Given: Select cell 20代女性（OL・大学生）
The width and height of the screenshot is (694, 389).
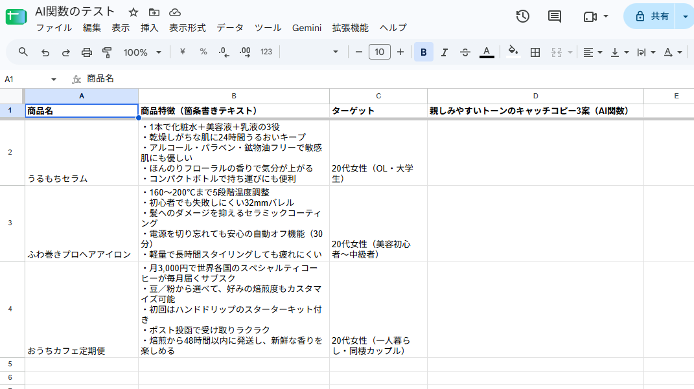Looking at the screenshot, I should 378,153.
